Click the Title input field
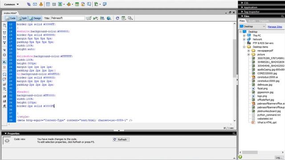Image resolution: width=285 pixels, height=160 pixels. (x=68, y=18)
